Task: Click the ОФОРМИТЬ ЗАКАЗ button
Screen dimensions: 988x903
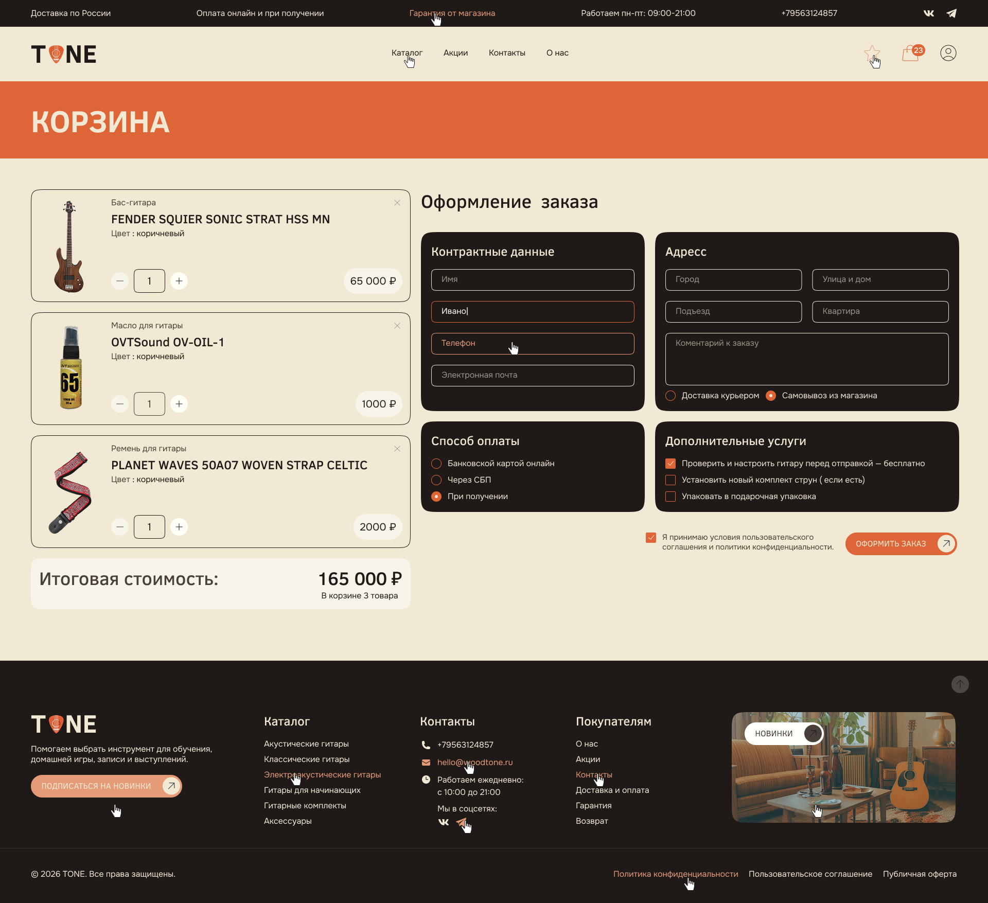Action: click(x=901, y=544)
